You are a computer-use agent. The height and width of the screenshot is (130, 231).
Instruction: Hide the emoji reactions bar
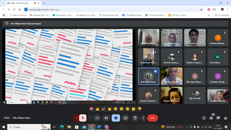(116, 118)
